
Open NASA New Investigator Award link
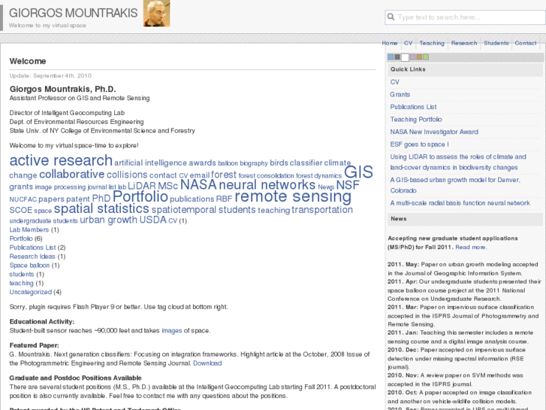point(433,132)
